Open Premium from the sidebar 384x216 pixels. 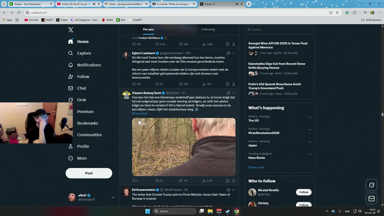pos(85,112)
